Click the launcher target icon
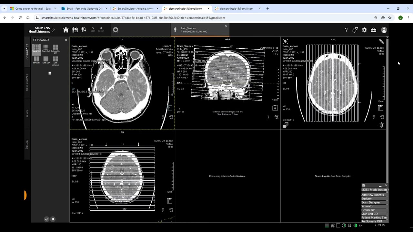 (x=364, y=186)
